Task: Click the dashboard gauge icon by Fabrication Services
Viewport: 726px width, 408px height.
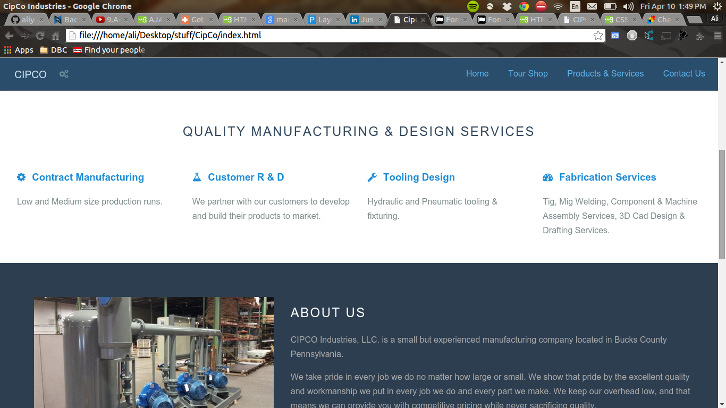Action: [x=548, y=177]
